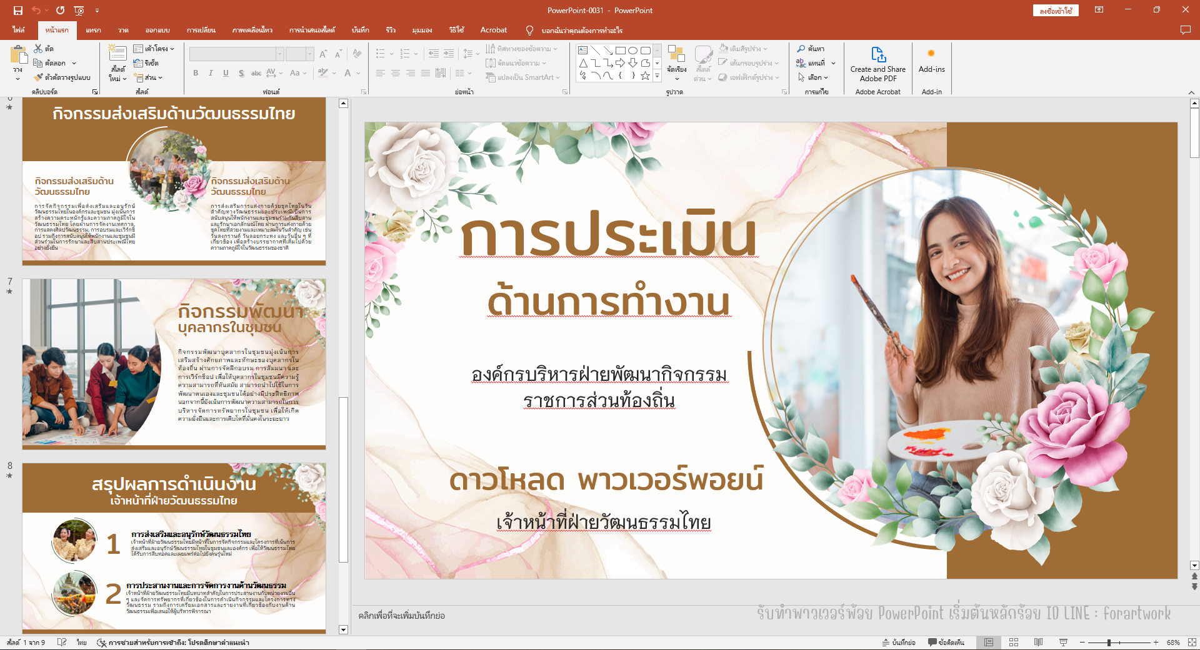The width and height of the screenshot is (1200, 650).
Task: Toggle Italic formatting
Action: [211, 73]
